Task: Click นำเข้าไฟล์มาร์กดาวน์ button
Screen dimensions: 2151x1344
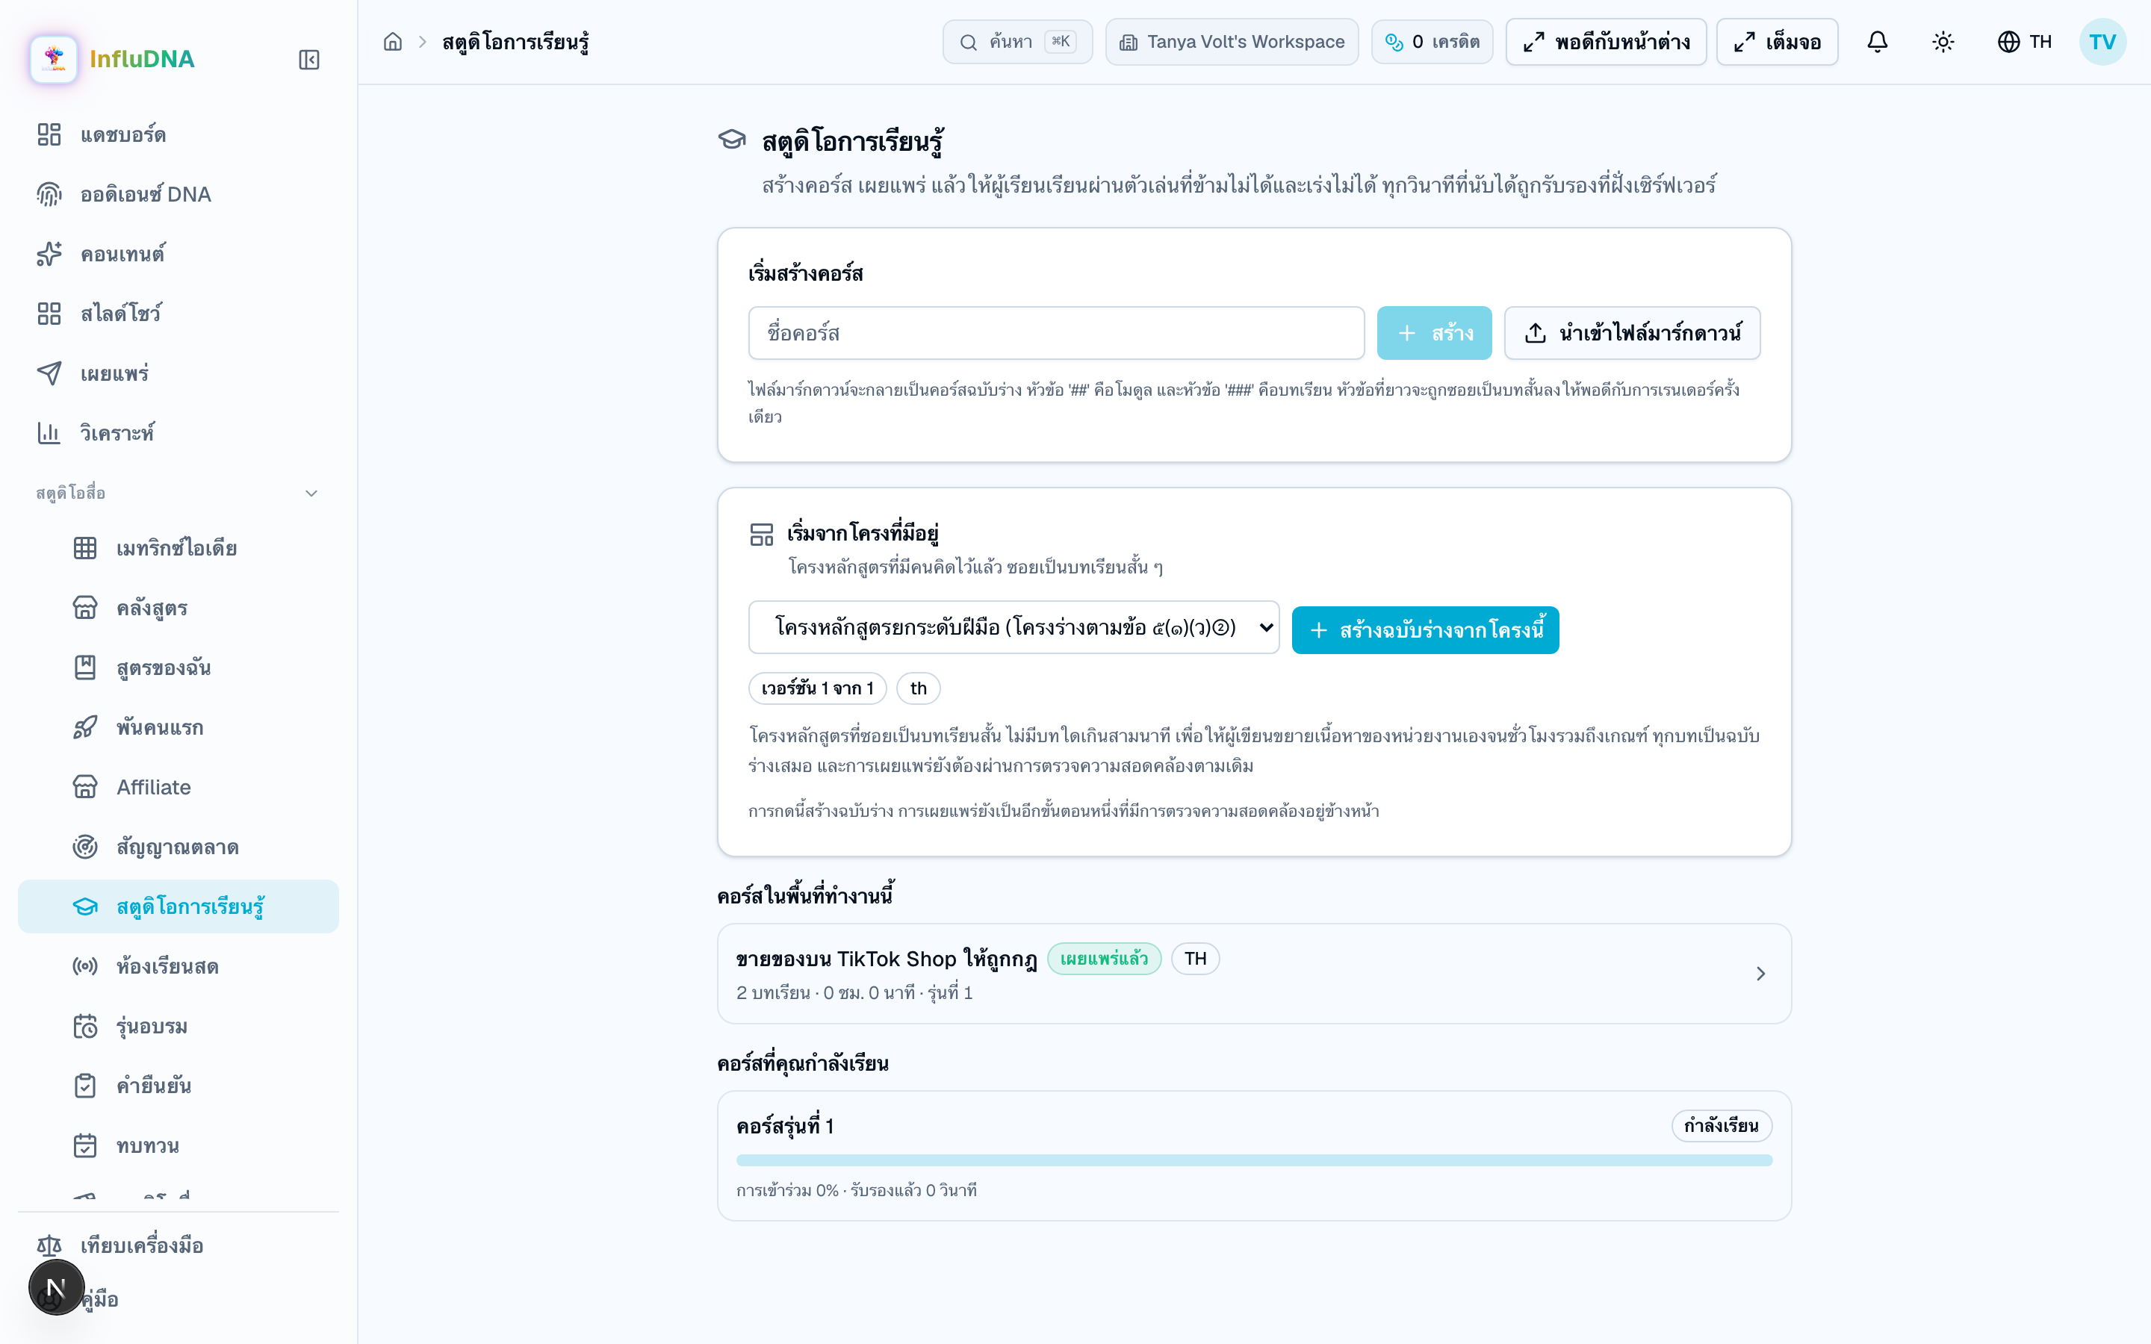Action: click(1632, 333)
